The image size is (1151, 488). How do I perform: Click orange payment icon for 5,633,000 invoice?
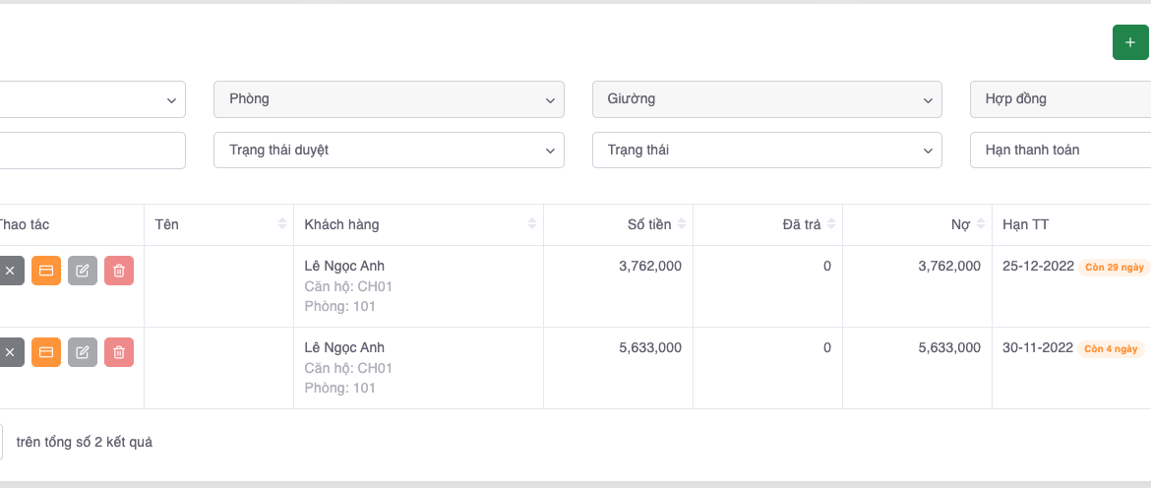pos(46,352)
